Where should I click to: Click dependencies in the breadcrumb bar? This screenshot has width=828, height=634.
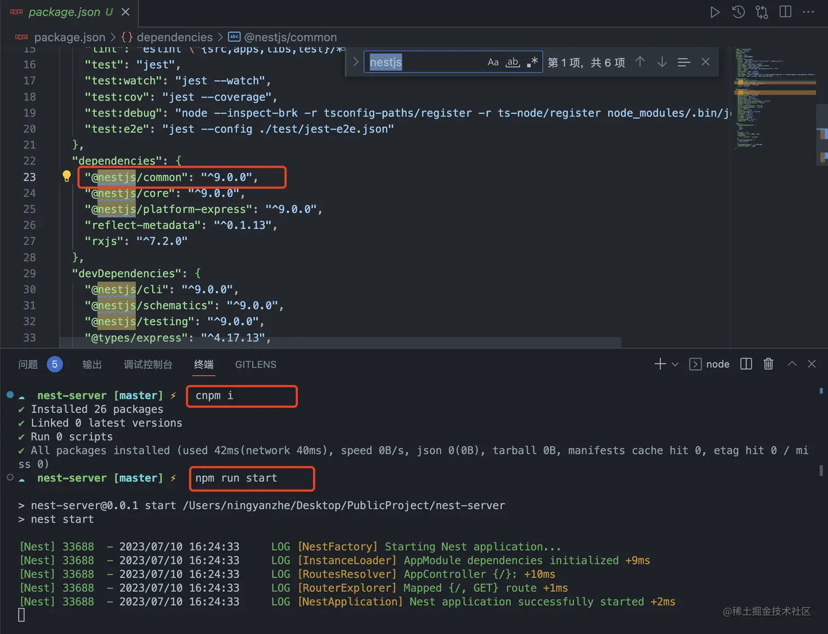coord(174,37)
